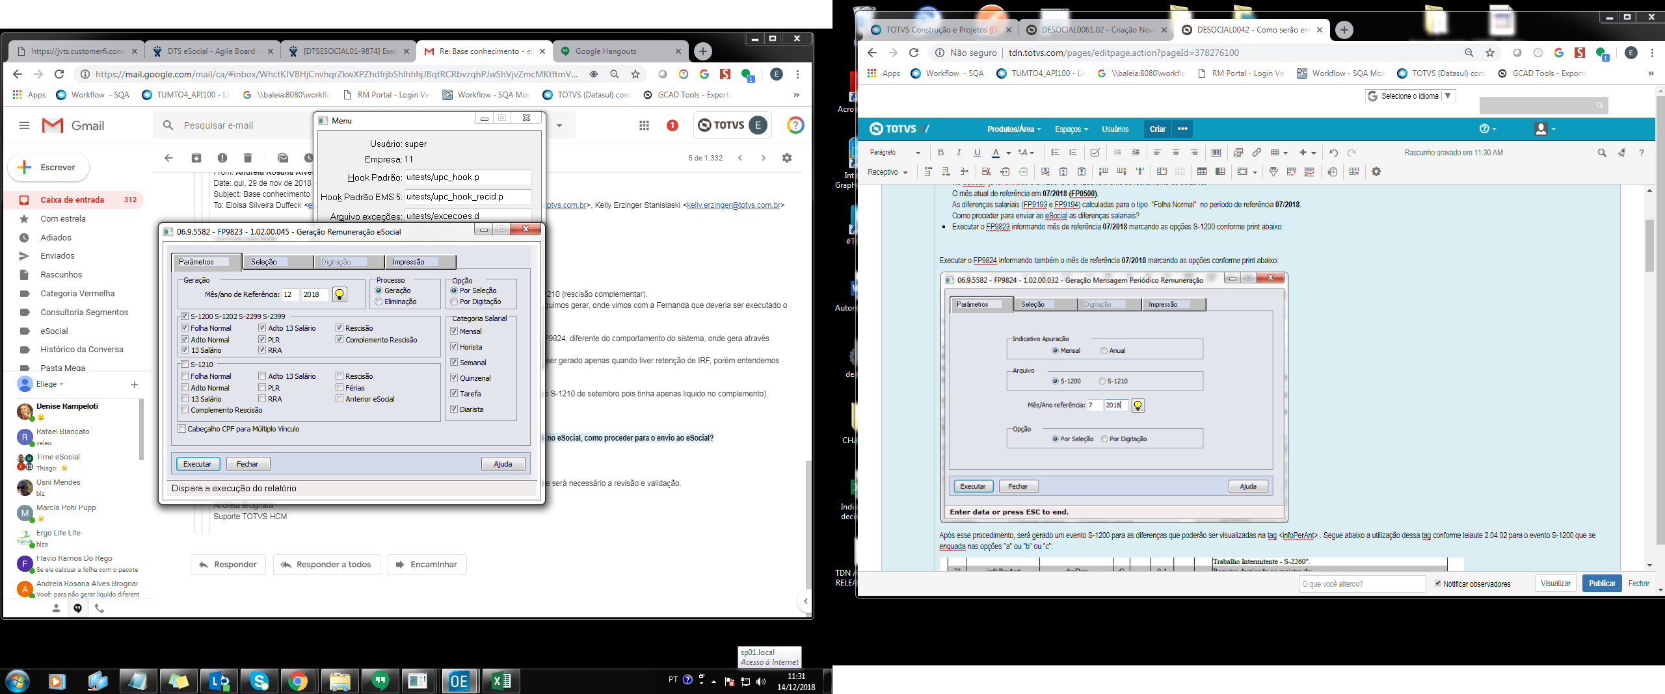The width and height of the screenshot is (1665, 694).
Task: Toggle Complemento Rescisão under the S-1200 group
Action: (x=340, y=340)
